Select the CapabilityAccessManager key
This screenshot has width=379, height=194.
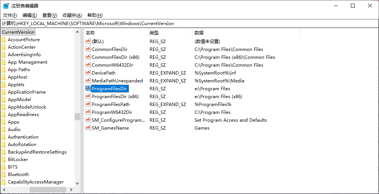(x=36, y=182)
